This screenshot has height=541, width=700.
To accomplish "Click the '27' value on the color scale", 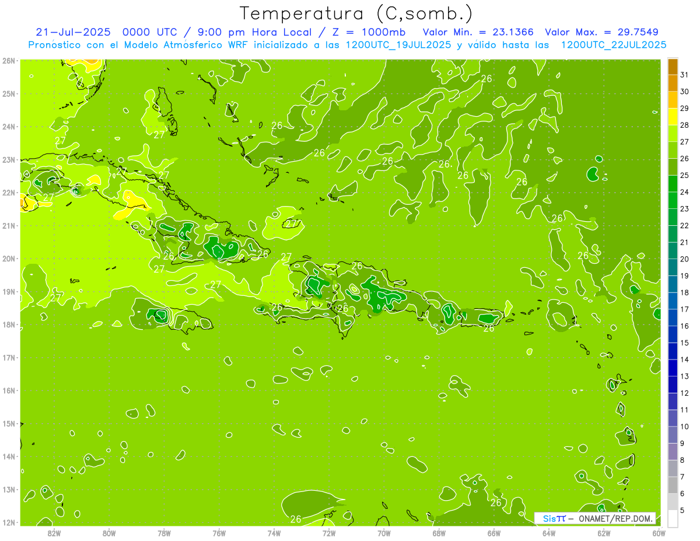I will click(685, 142).
